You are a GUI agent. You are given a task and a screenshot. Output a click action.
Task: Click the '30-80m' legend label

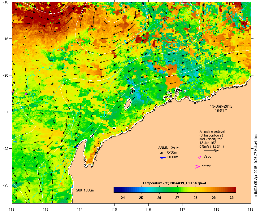[173, 157]
